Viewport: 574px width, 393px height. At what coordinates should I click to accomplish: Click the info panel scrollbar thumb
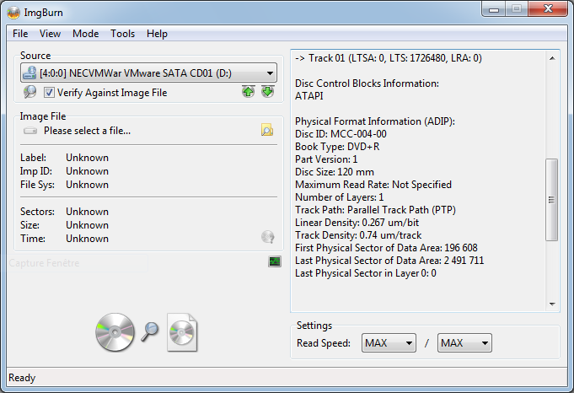pos(552,200)
